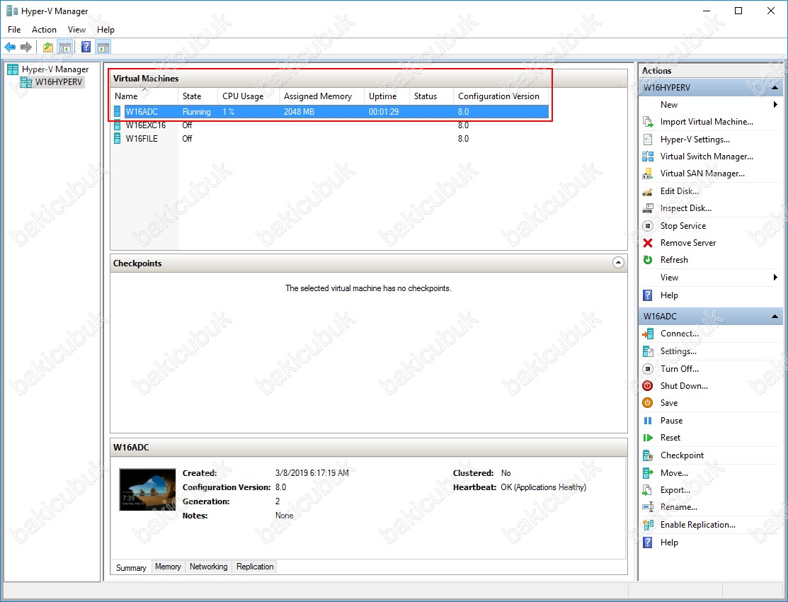Click Rename... in W16ADC actions
The height and width of the screenshot is (602, 788).
(x=678, y=507)
